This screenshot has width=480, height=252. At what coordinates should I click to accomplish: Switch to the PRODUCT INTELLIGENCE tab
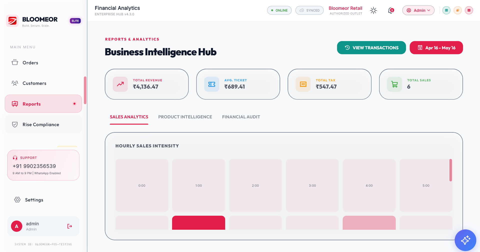[x=185, y=117]
